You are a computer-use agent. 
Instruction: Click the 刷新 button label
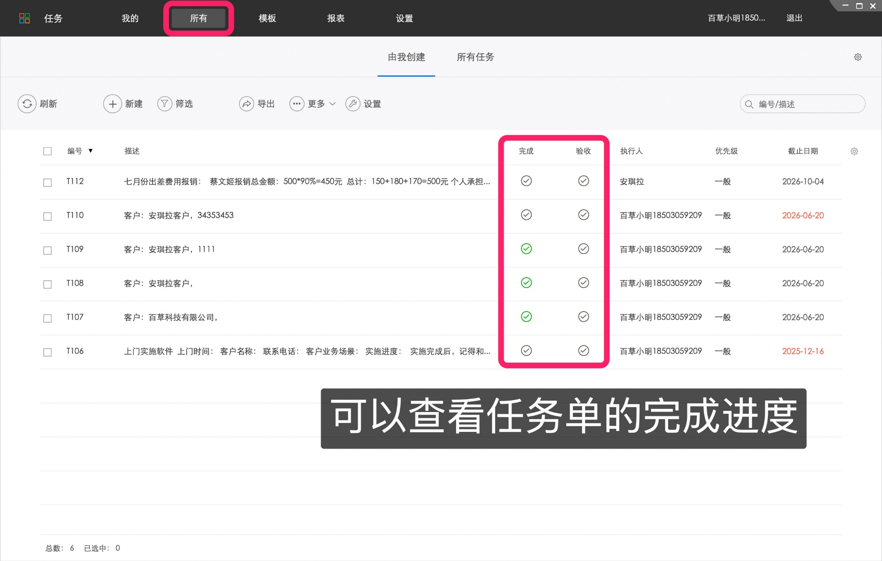(x=49, y=104)
